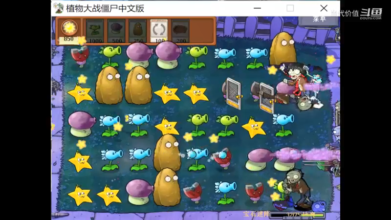Screen dimensions: 391x220
Task: Click the sun counter showing 850
Action: [x=68, y=31]
